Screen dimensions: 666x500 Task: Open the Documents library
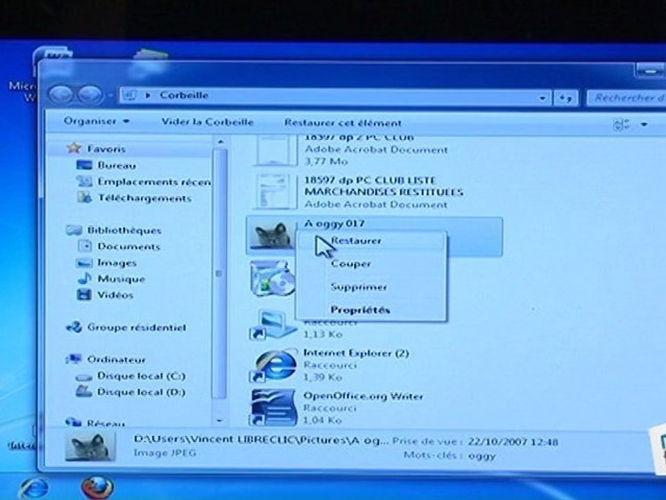coord(119,247)
